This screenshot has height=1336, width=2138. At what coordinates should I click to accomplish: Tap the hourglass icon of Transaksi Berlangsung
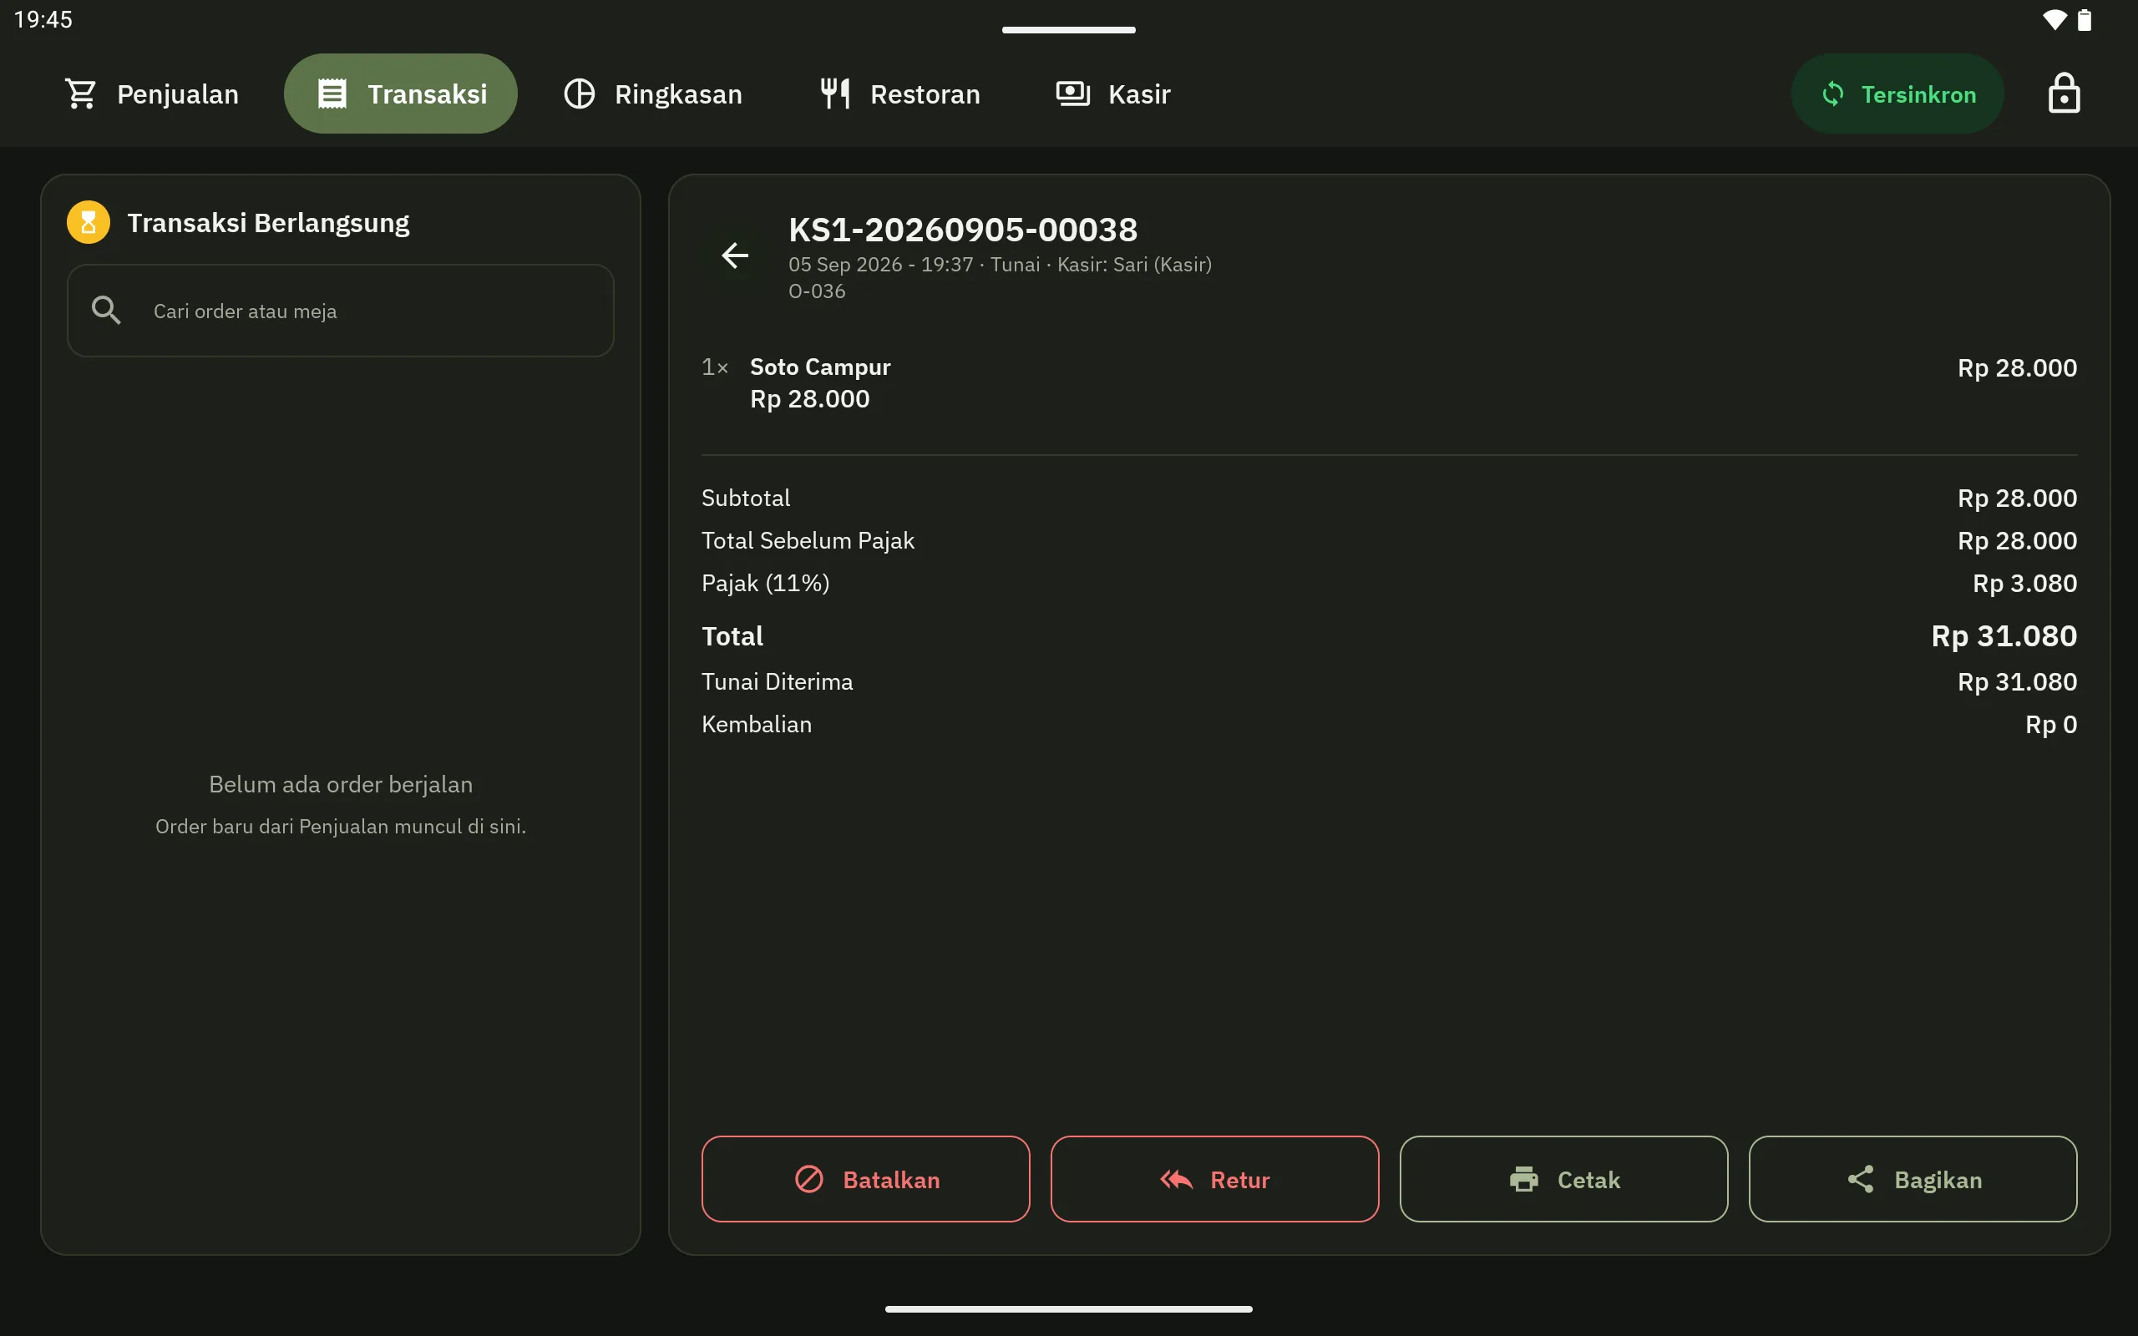(89, 223)
